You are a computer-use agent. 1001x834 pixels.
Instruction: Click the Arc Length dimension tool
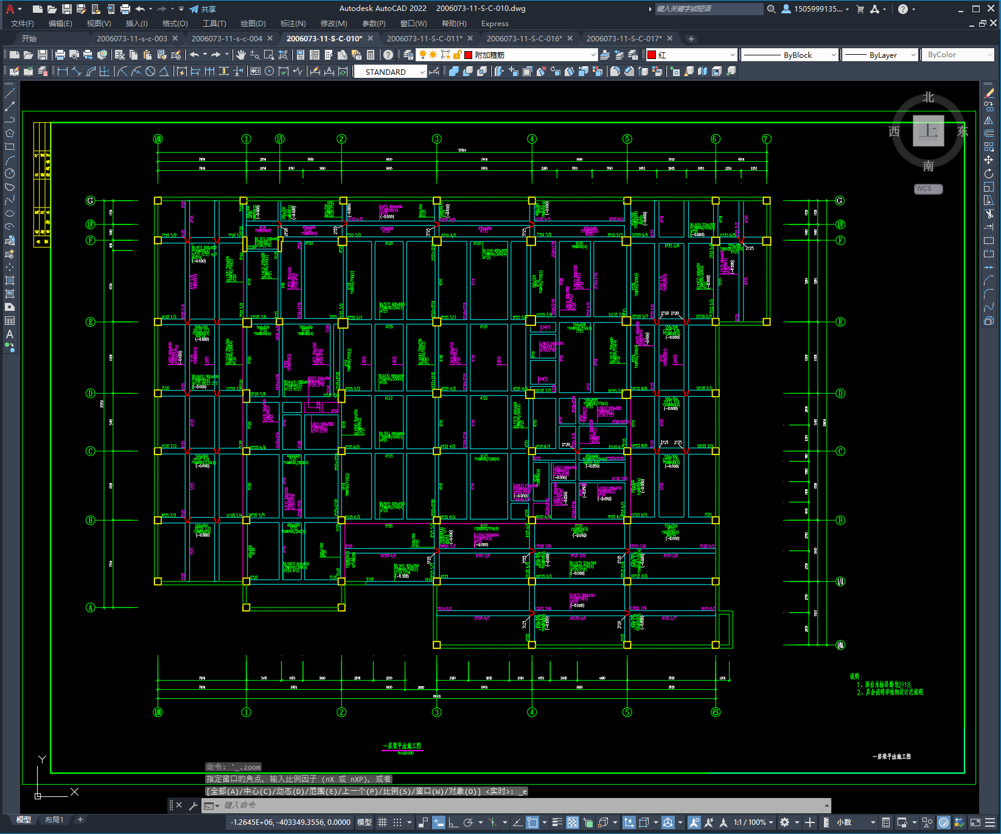tap(91, 71)
